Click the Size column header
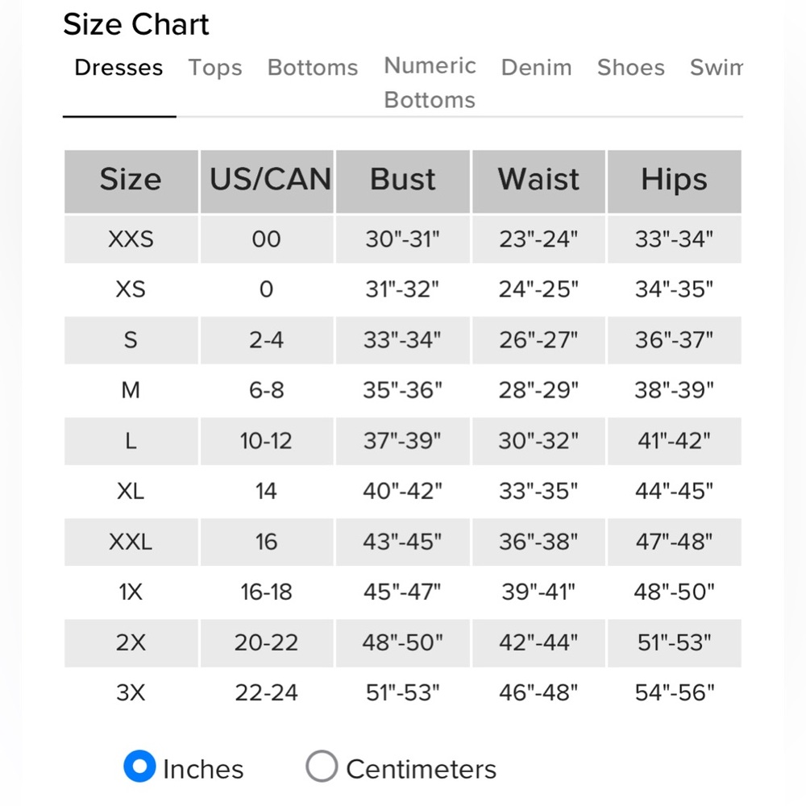The height and width of the screenshot is (806, 806). coord(131,181)
